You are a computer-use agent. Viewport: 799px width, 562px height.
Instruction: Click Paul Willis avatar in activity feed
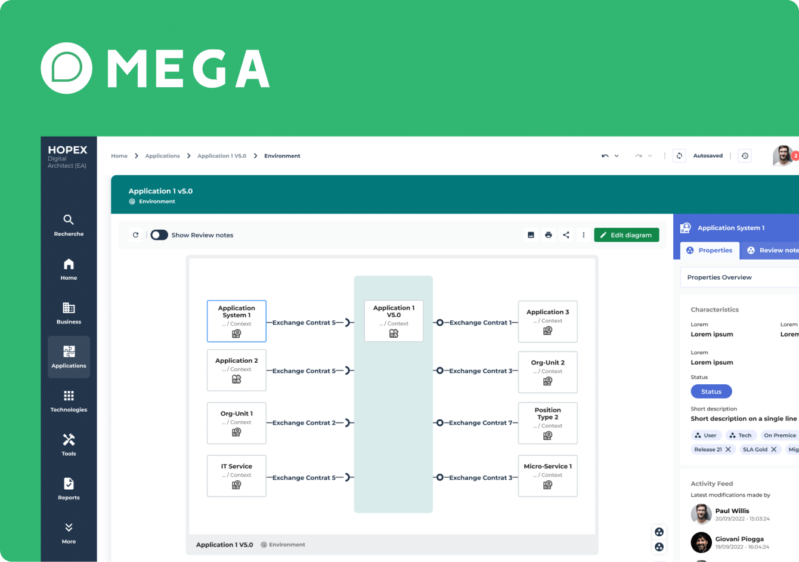point(701,514)
